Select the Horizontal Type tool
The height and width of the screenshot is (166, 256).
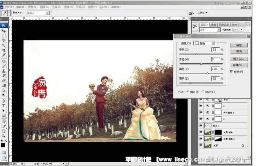pos(4,106)
